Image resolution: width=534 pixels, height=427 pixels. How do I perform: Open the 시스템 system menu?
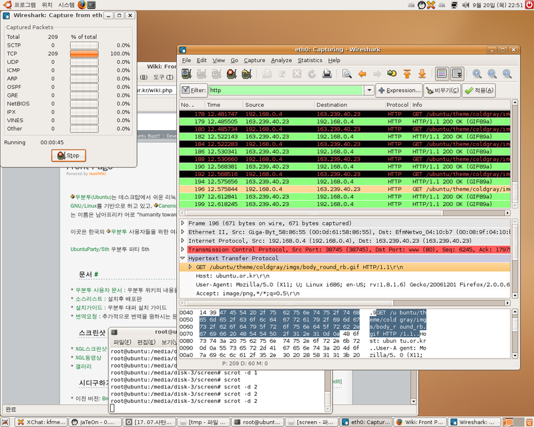click(66, 5)
